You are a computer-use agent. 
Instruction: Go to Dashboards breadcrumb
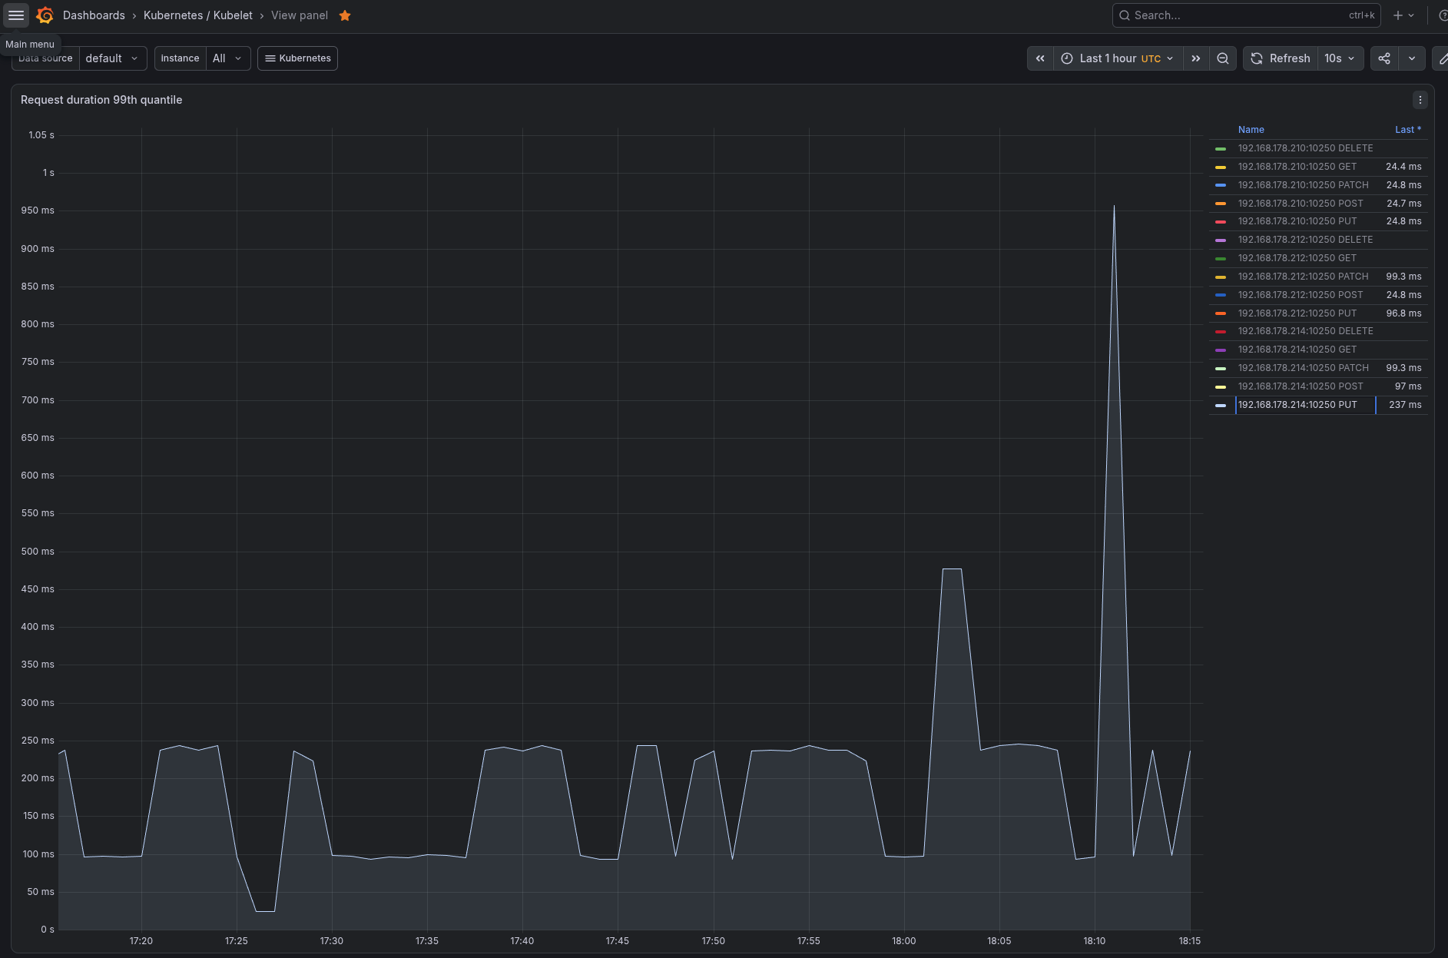94,15
